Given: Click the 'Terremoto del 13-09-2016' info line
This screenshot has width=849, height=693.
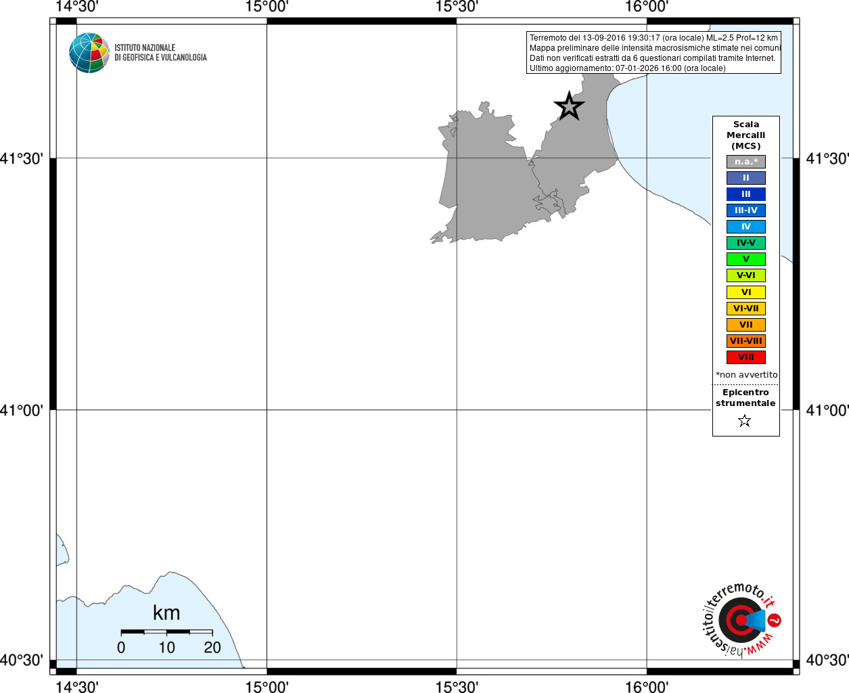Looking at the screenshot, I should pyautogui.click(x=653, y=38).
